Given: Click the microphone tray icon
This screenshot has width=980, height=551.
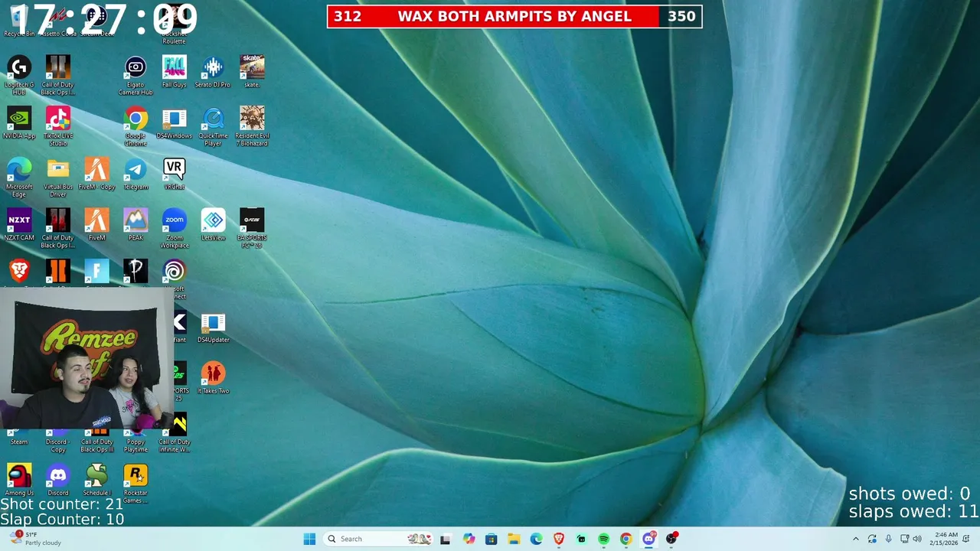Looking at the screenshot, I should point(888,539).
